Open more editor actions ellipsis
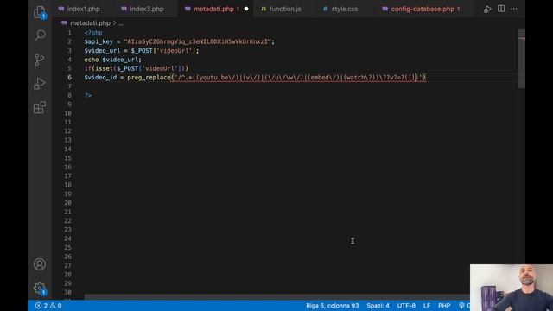The width and height of the screenshot is (553, 311). tap(514, 9)
